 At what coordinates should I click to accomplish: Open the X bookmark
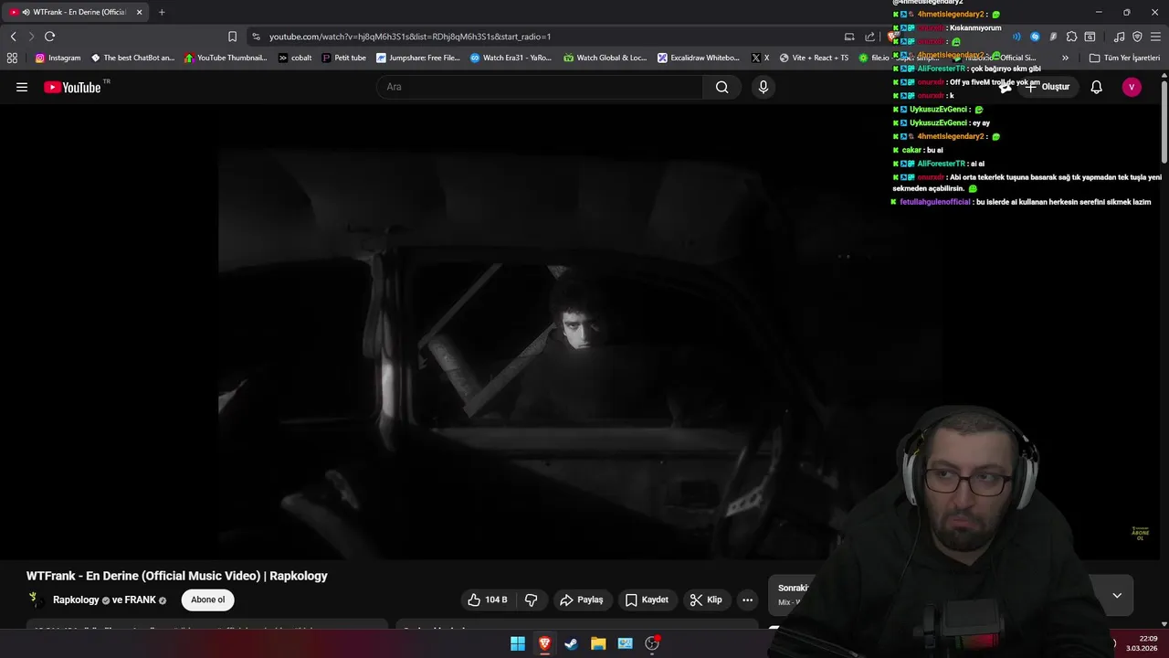[x=760, y=58]
